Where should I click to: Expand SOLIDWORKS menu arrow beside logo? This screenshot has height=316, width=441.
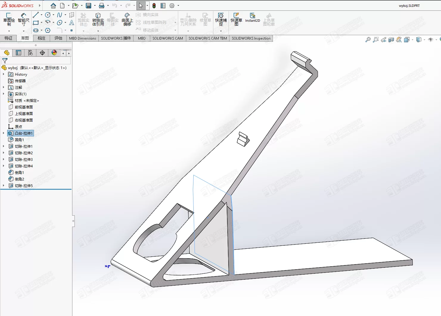click(40, 5)
